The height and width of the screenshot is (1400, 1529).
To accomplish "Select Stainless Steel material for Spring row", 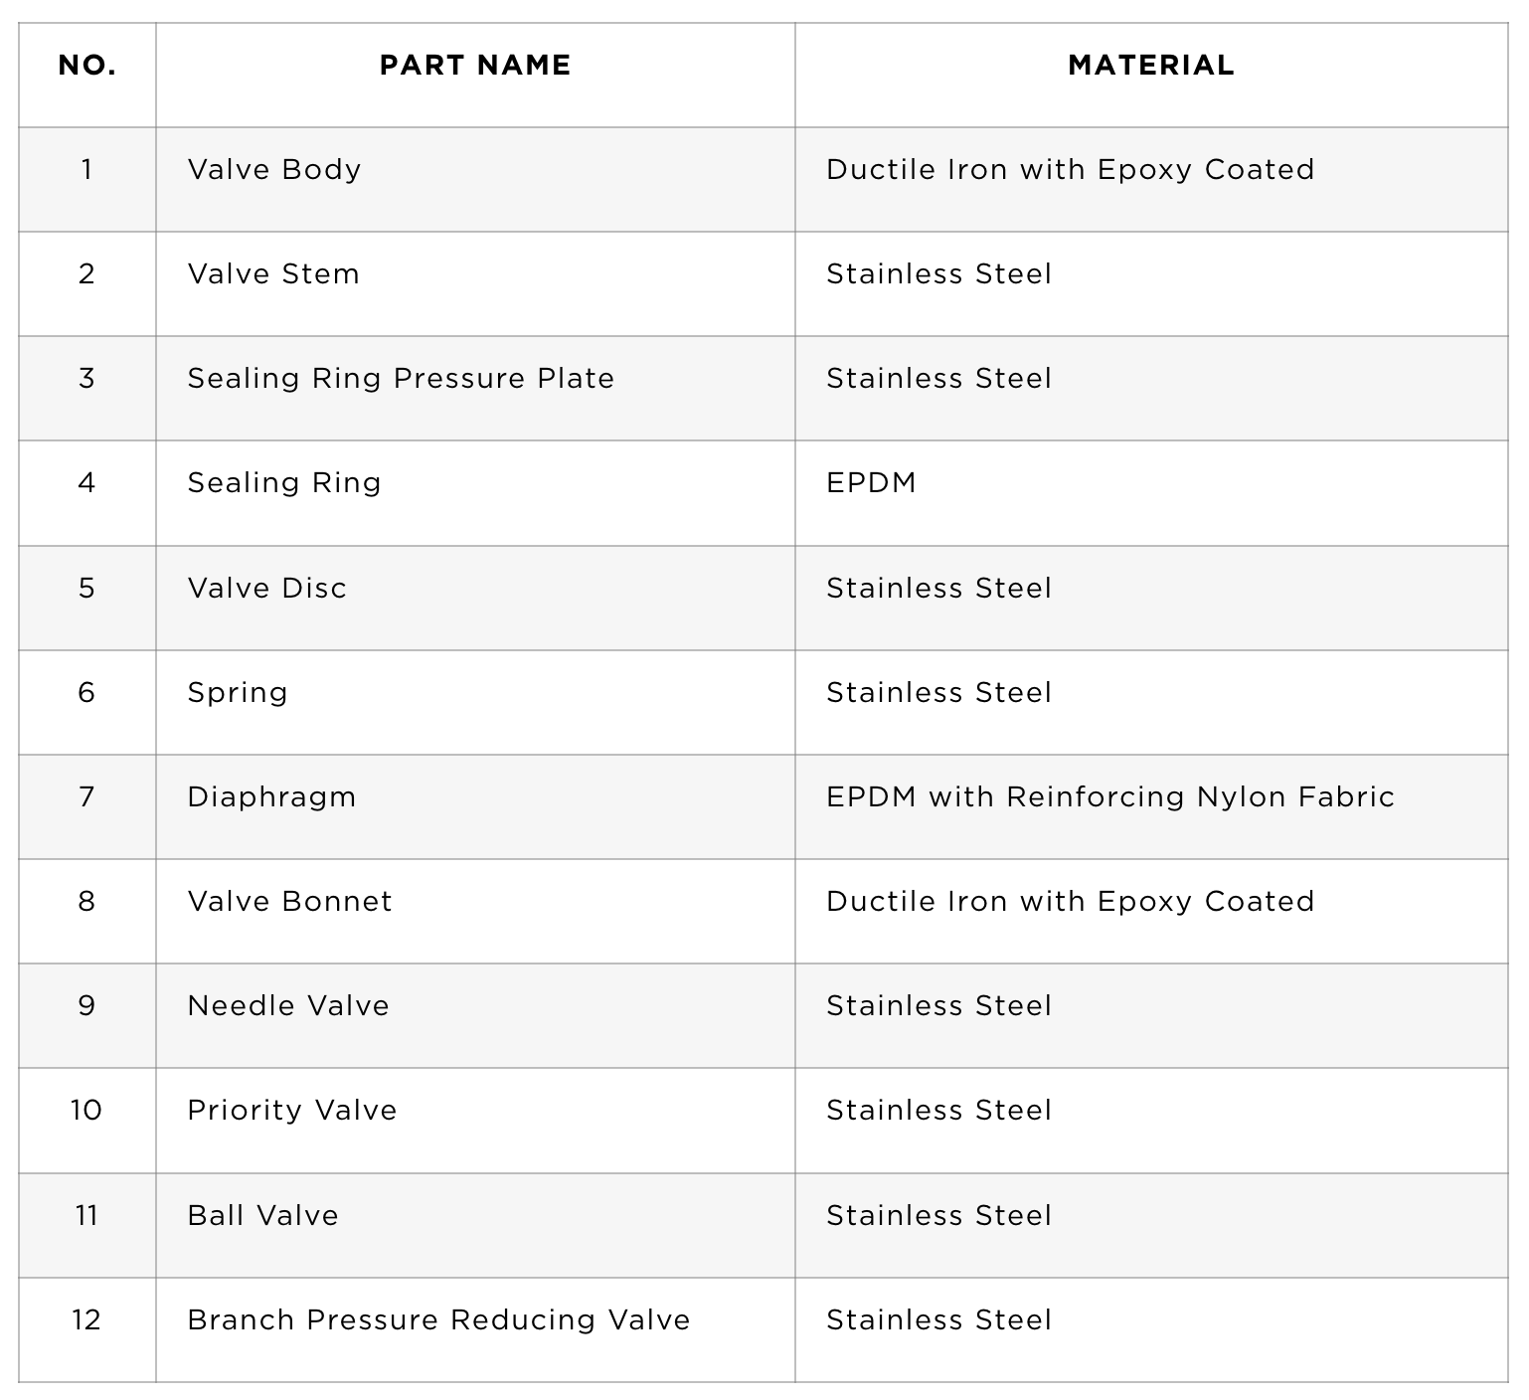I will [x=1151, y=702].
